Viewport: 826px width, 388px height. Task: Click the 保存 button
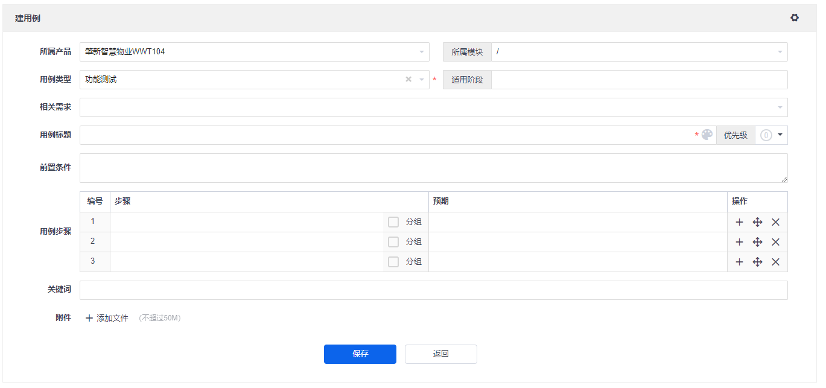(x=360, y=354)
